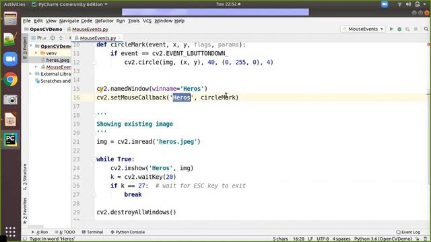Image resolution: width=431 pixels, height=242 pixels.
Task: Open the Run tool window button
Action: pyautogui.click(x=40, y=232)
